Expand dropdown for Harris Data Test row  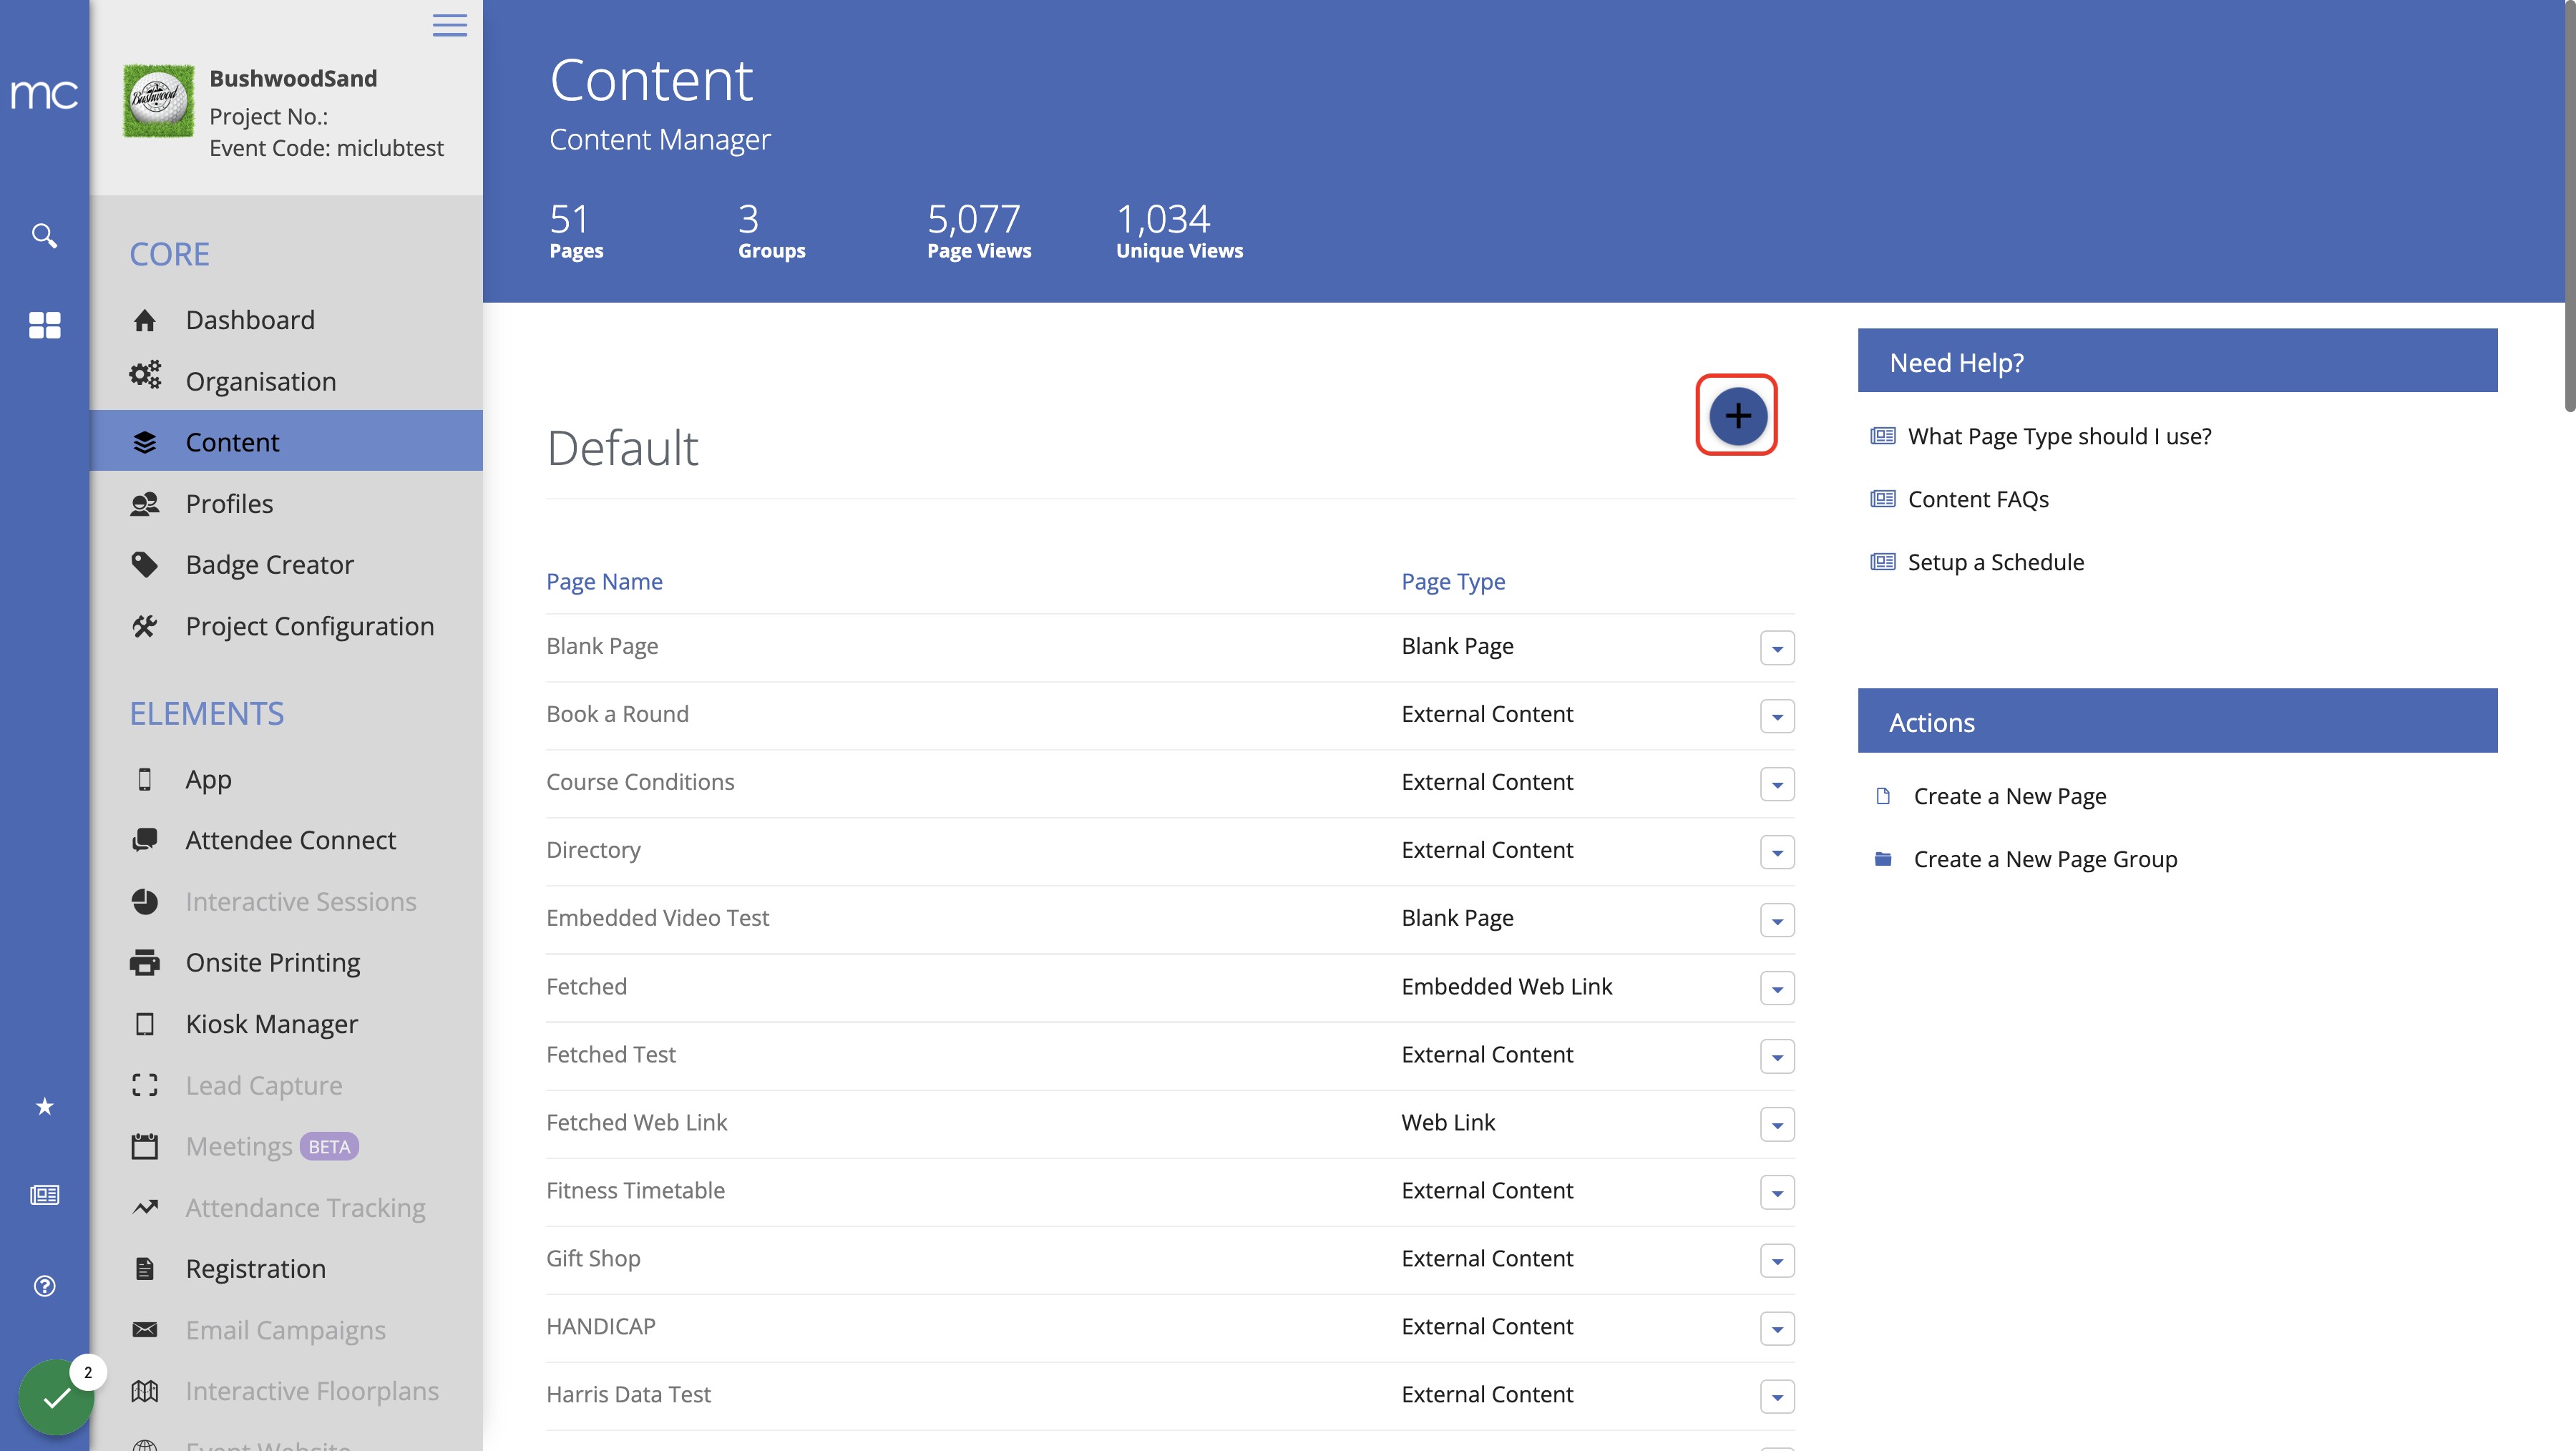tap(1777, 1396)
